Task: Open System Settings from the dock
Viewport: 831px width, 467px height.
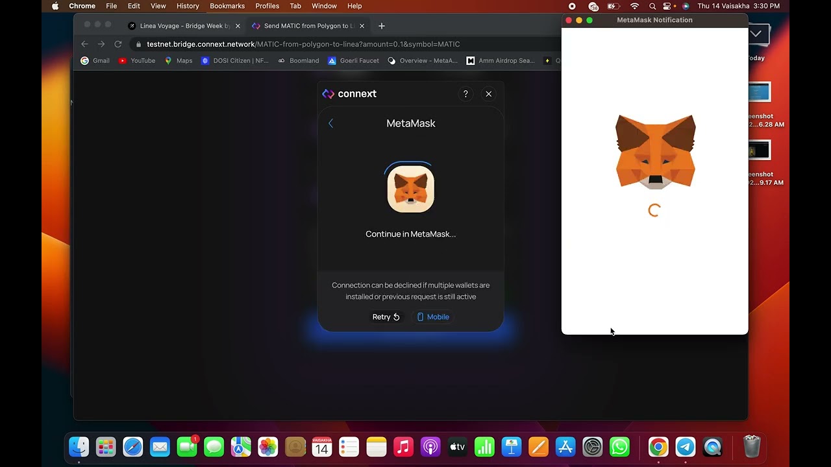Action: pyautogui.click(x=593, y=447)
